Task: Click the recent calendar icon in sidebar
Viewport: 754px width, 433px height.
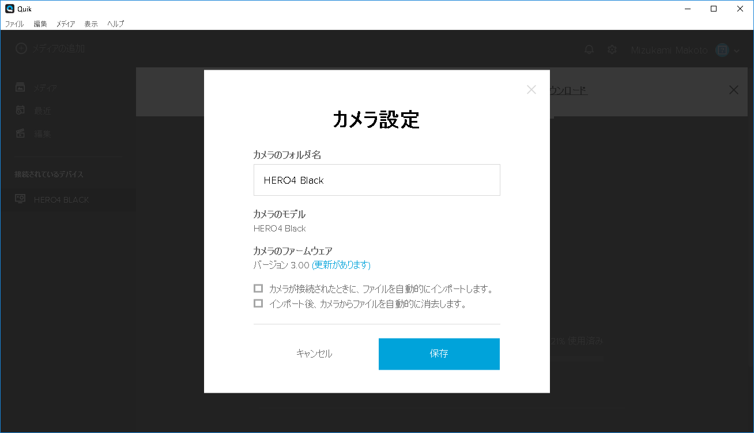Action: click(x=20, y=110)
